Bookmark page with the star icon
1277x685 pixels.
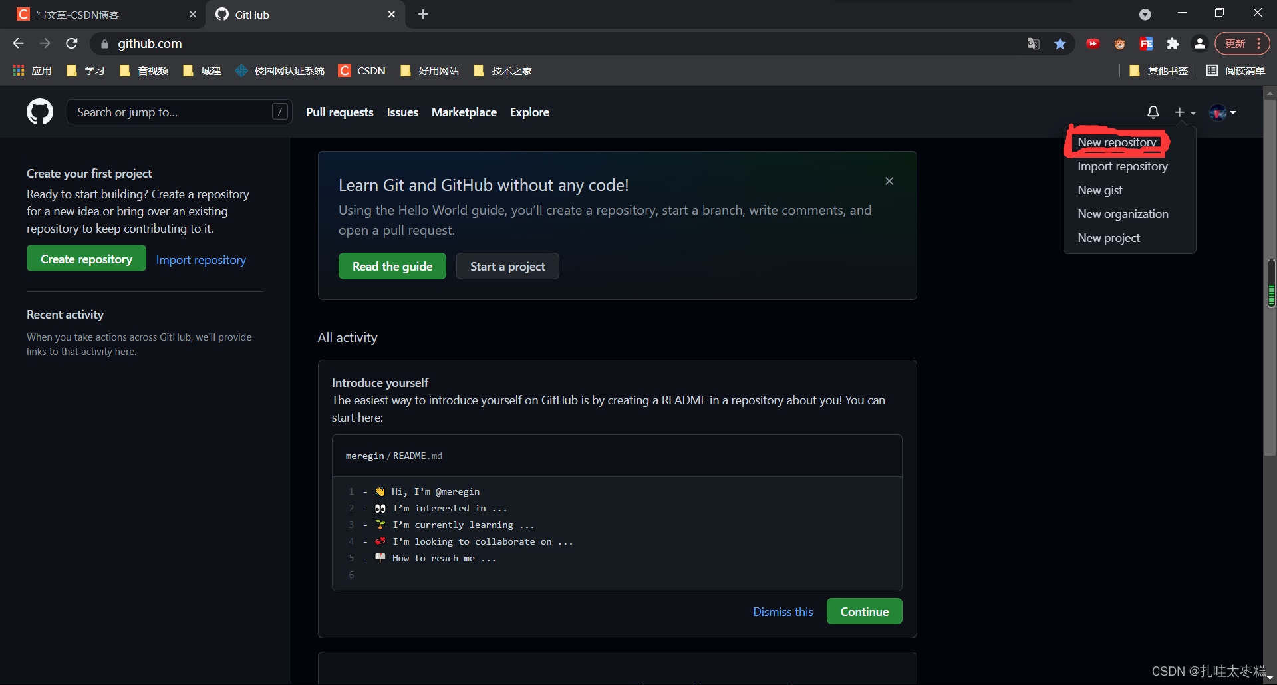tap(1060, 43)
